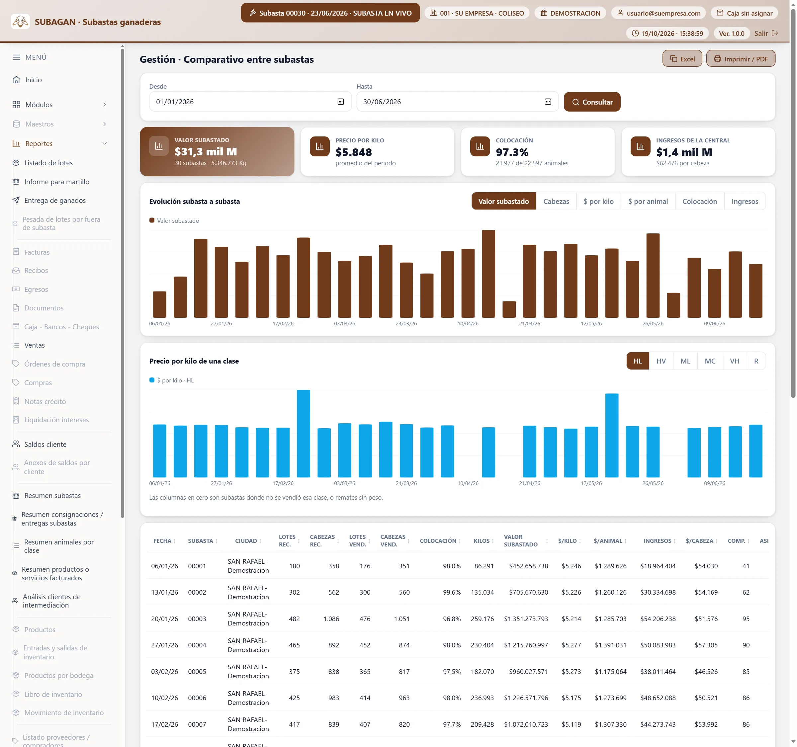Click the Listado de lotes box icon
Screen dimensions: 797x747
click(16, 163)
